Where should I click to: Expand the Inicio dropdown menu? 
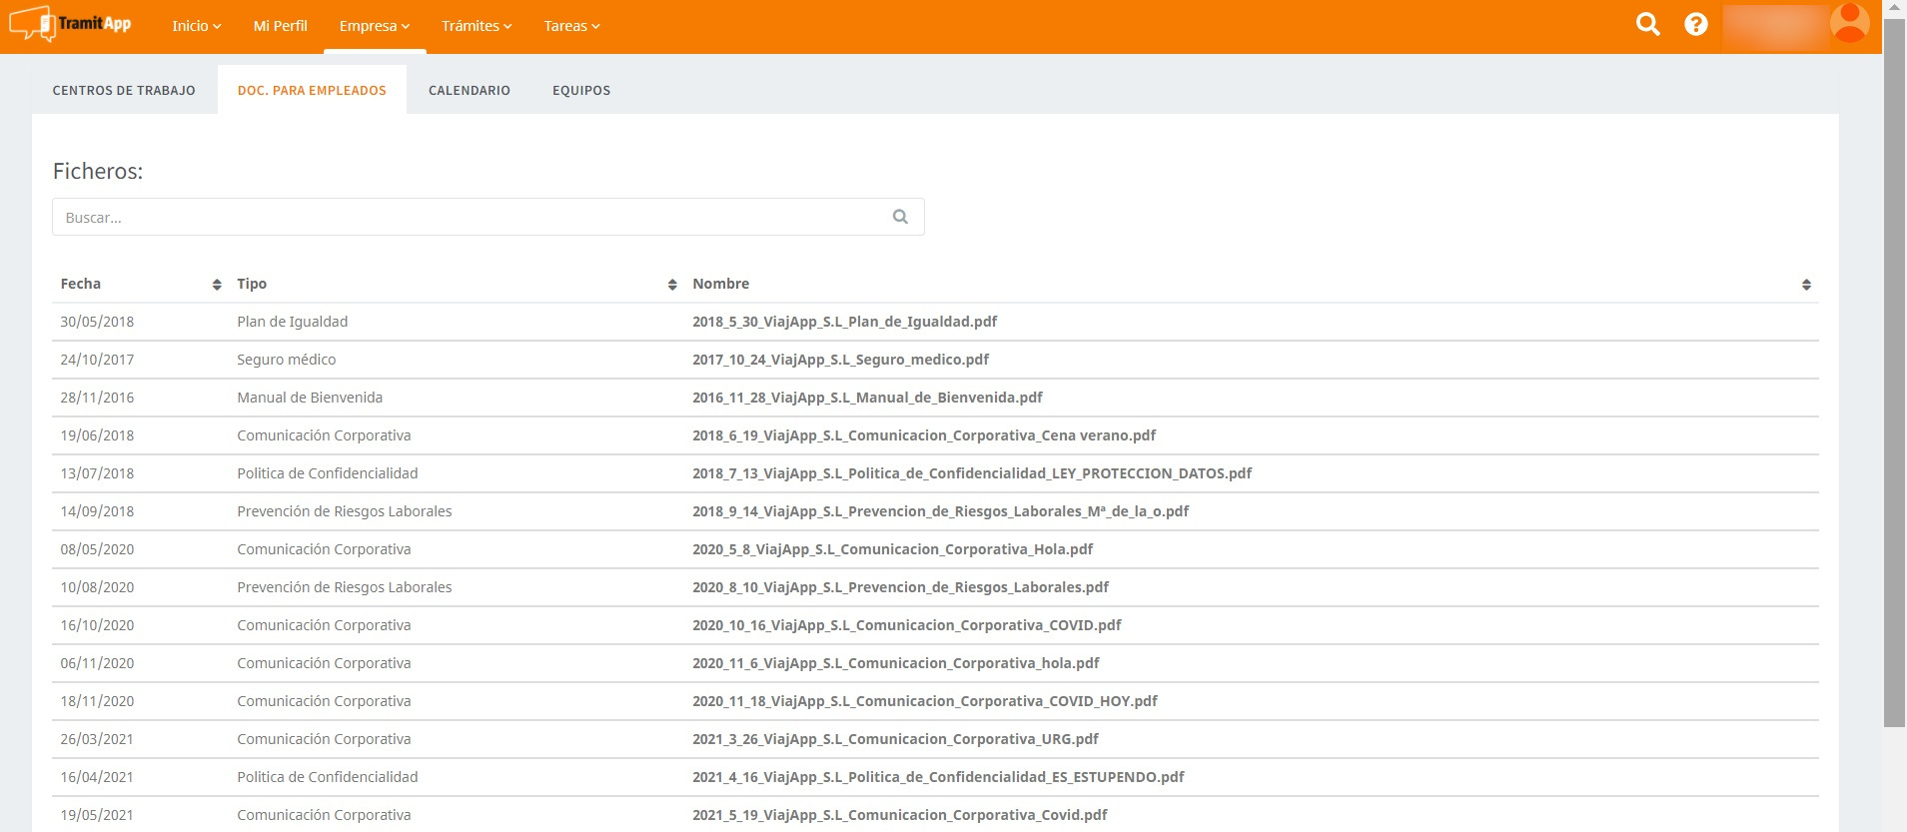[x=196, y=26]
